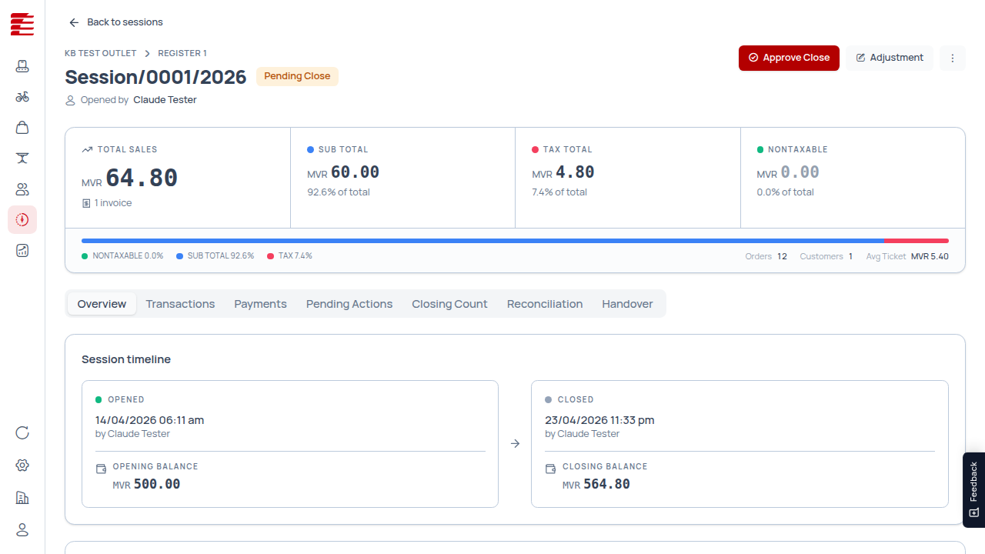Click the sub total value 60.00
Image resolution: width=985 pixels, height=554 pixels.
pos(355,172)
